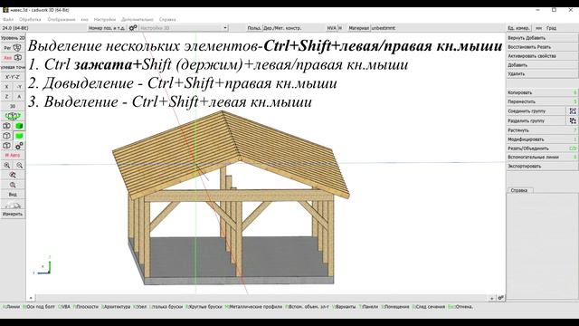Toggle the X-Y-Z coordinate button
Screen dimensions: 579x326
(x=13, y=77)
